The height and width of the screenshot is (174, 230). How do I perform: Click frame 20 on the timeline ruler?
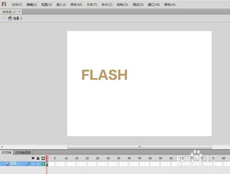[x=87, y=158]
